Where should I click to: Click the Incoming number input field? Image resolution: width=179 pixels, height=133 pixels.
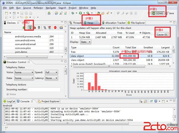[x=44, y=90]
